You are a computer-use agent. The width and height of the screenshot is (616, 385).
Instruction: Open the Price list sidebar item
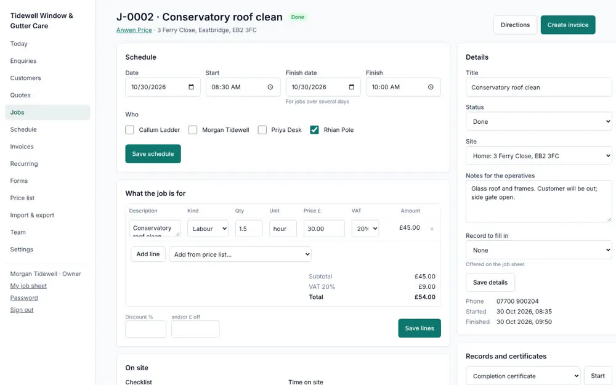tap(22, 198)
